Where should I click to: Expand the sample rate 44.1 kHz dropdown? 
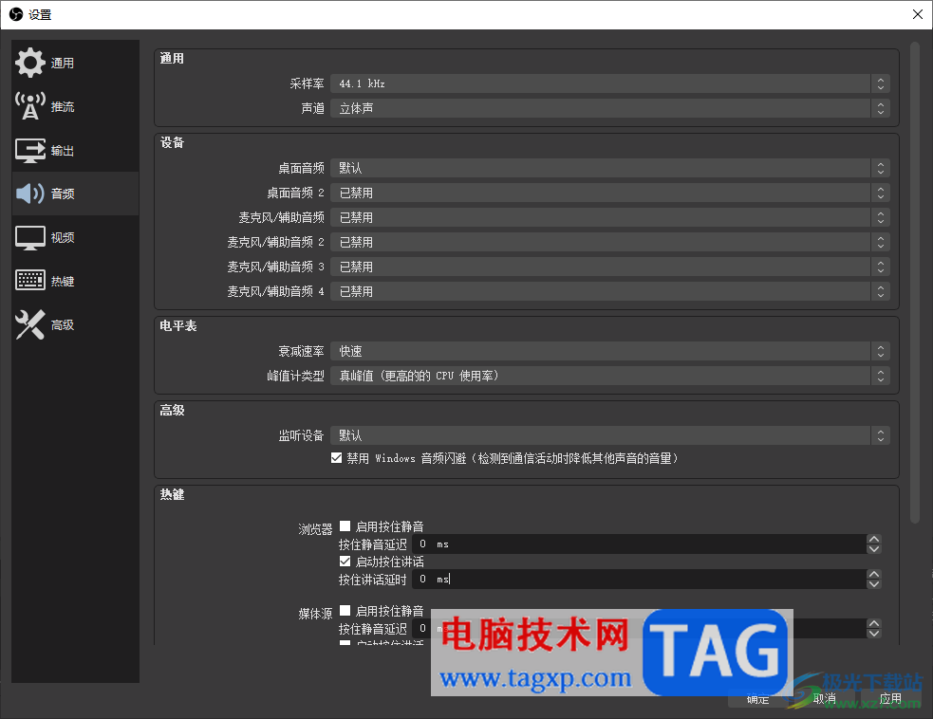point(610,83)
